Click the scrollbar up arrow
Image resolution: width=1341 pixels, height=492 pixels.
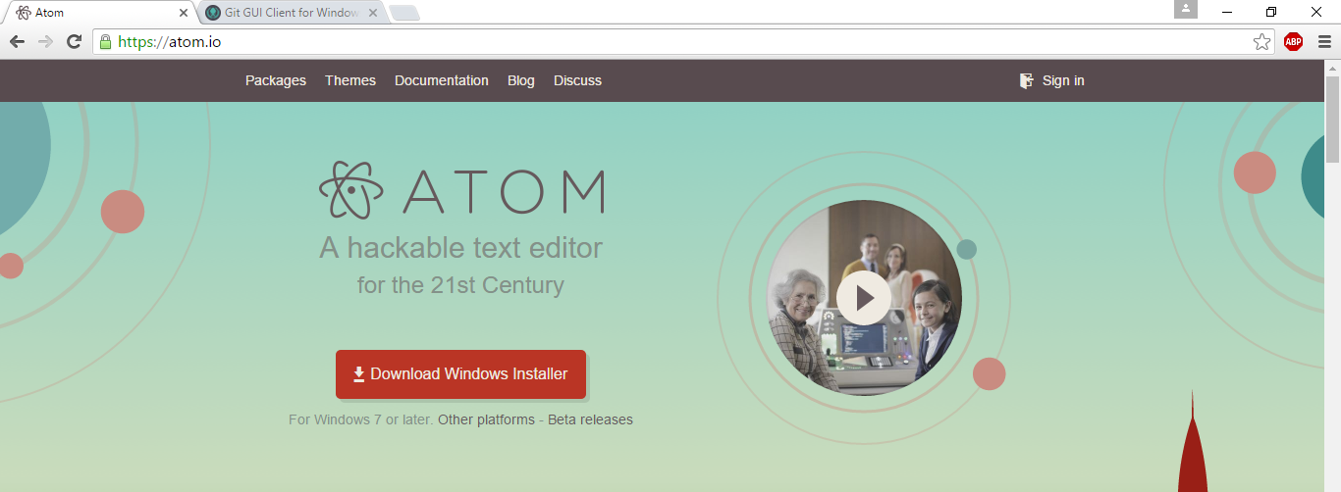point(1332,67)
